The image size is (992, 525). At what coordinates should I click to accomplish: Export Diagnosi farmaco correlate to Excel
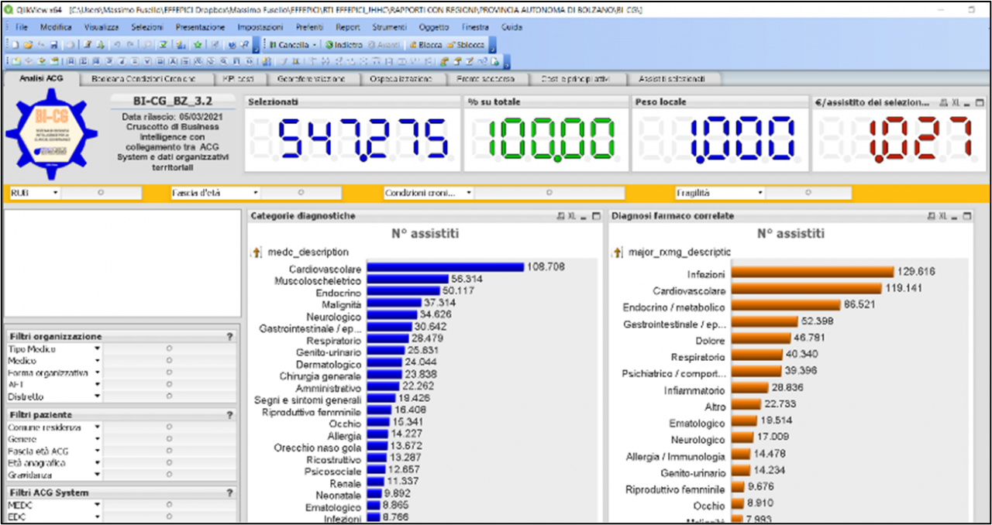(x=943, y=217)
